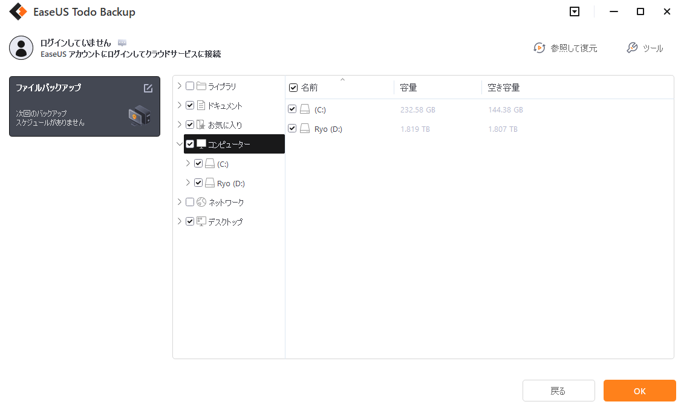Enable the ライブラリ checkbox
This screenshot has width=681, height=416.
point(189,86)
